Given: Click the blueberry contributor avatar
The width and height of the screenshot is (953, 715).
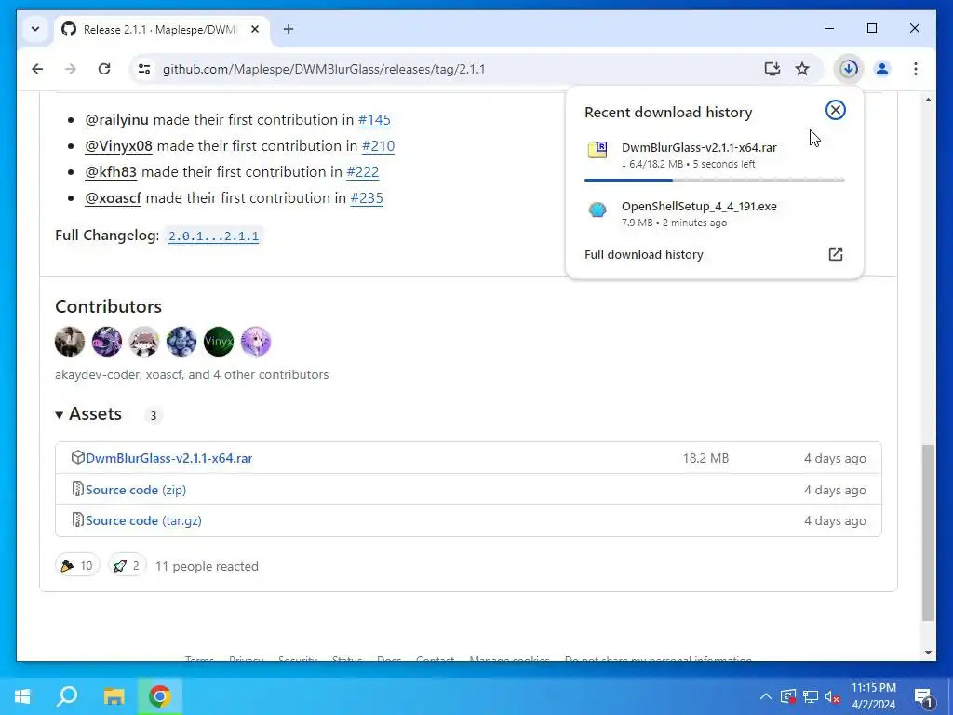Looking at the screenshot, I should point(181,341).
